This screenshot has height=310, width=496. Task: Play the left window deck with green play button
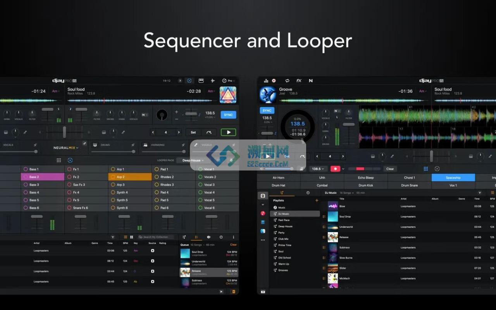click(228, 132)
